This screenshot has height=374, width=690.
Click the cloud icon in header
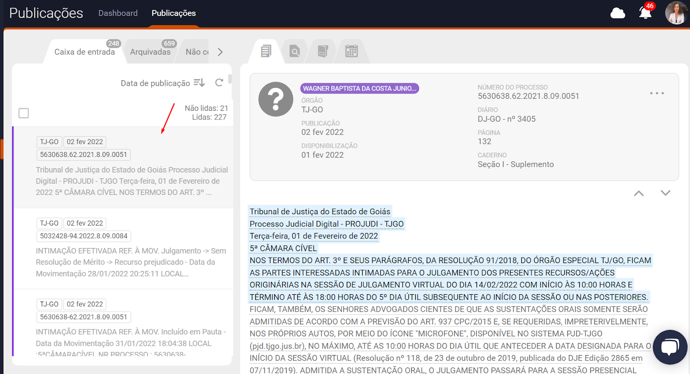click(618, 13)
